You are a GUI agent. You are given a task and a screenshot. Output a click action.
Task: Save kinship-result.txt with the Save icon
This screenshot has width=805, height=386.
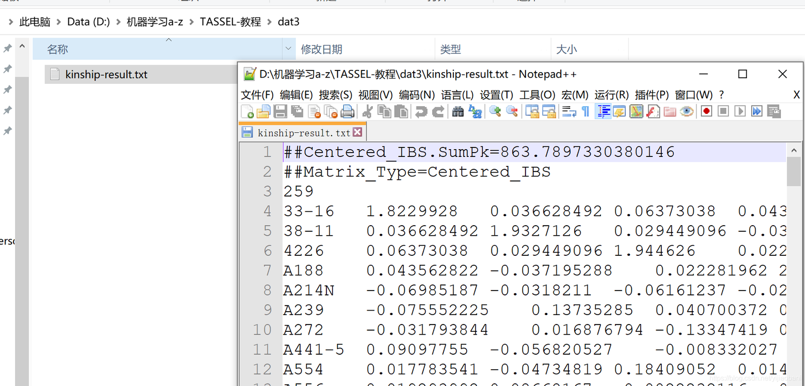tap(280, 111)
